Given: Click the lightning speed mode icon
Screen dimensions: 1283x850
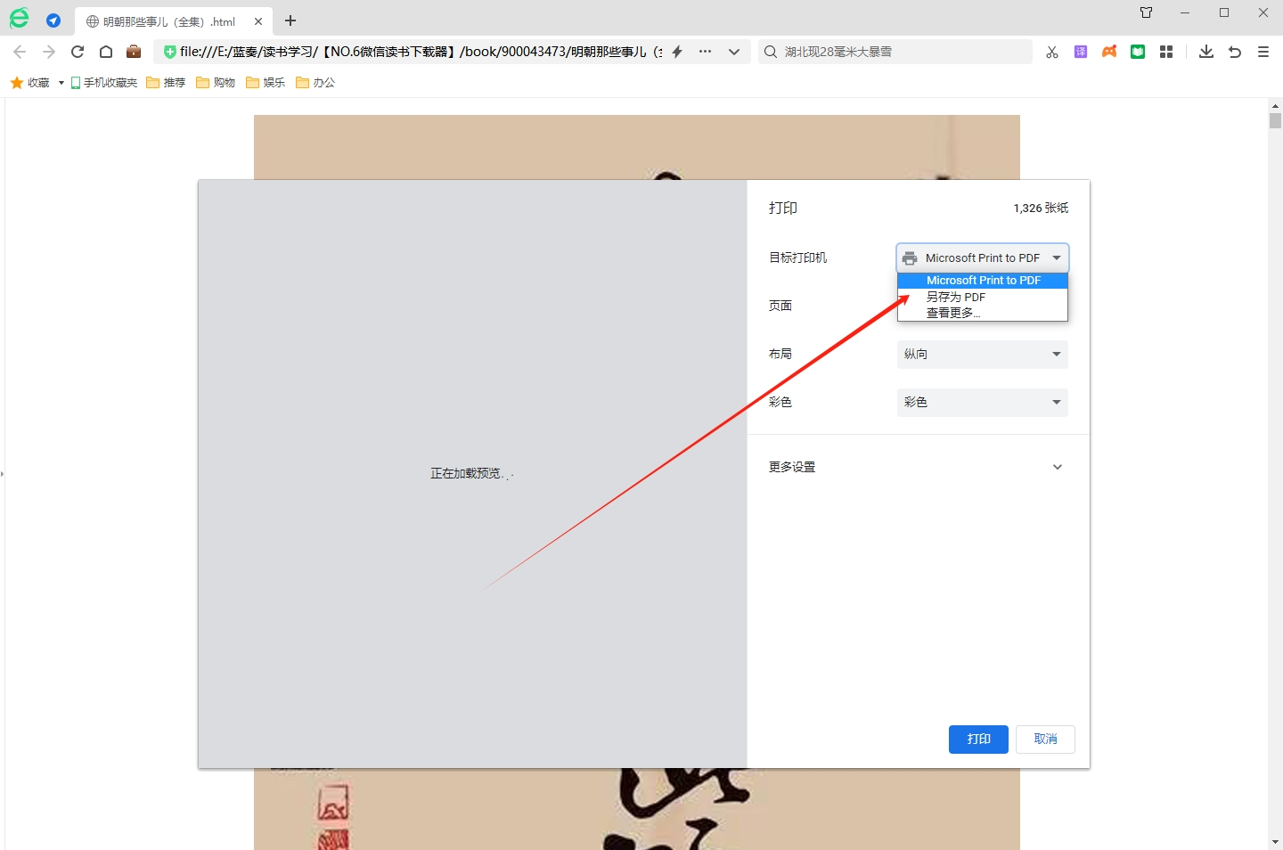Looking at the screenshot, I should [677, 52].
